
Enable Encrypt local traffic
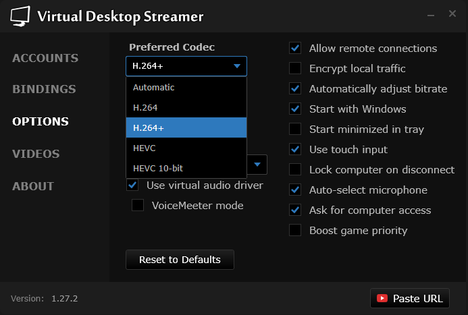tap(295, 68)
